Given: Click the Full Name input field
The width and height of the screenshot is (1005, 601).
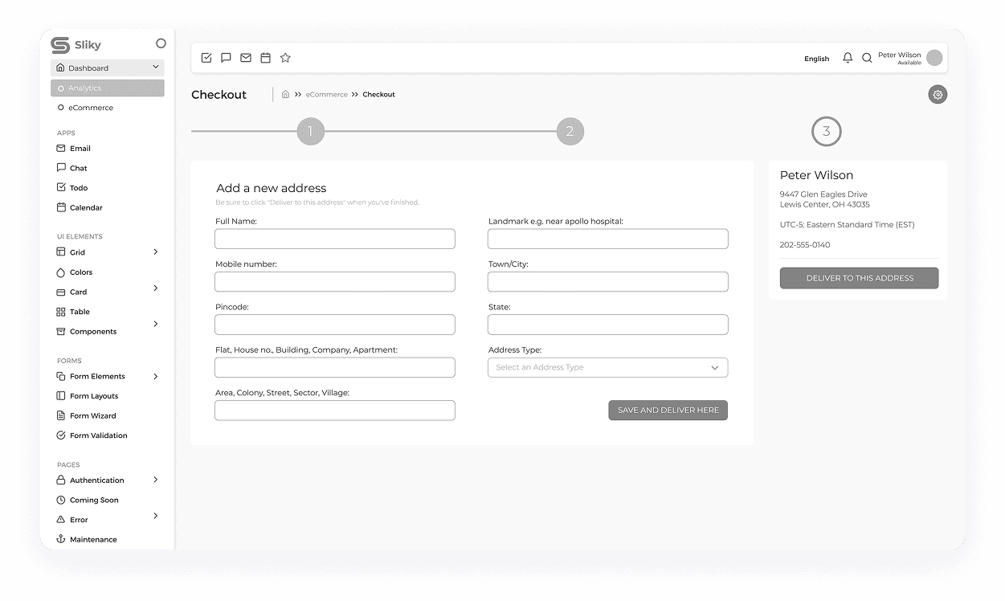Looking at the screenshot, I should click(335, 239).
